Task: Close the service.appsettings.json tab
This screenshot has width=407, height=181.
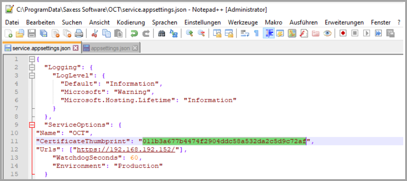Action: 76,48
